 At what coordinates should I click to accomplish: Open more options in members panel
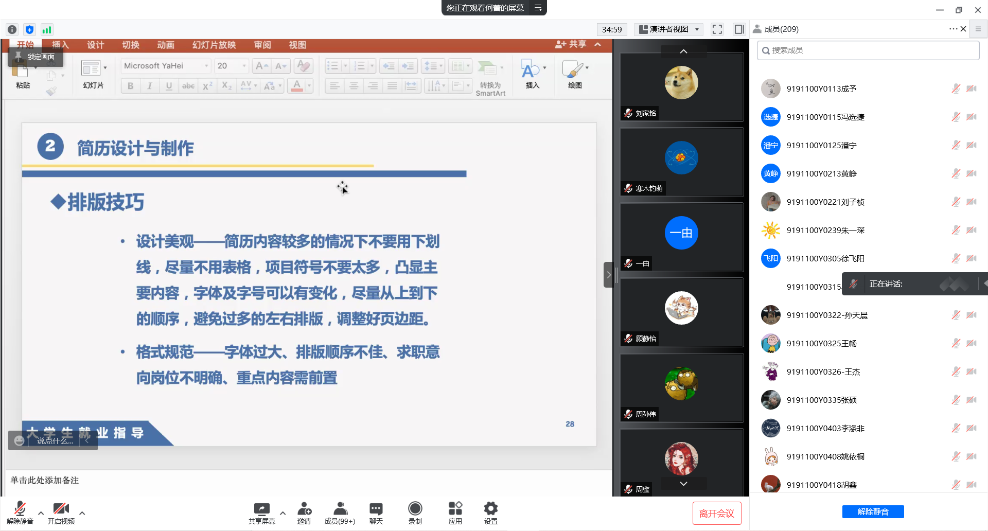(952, 29)
